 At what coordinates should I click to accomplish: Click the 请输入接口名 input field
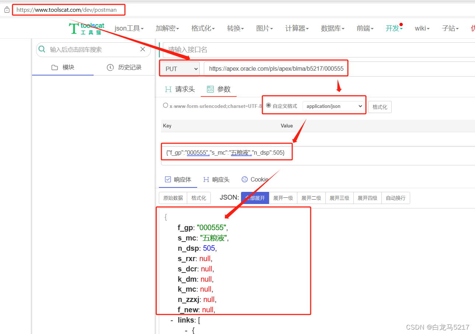tap(319, 49)
